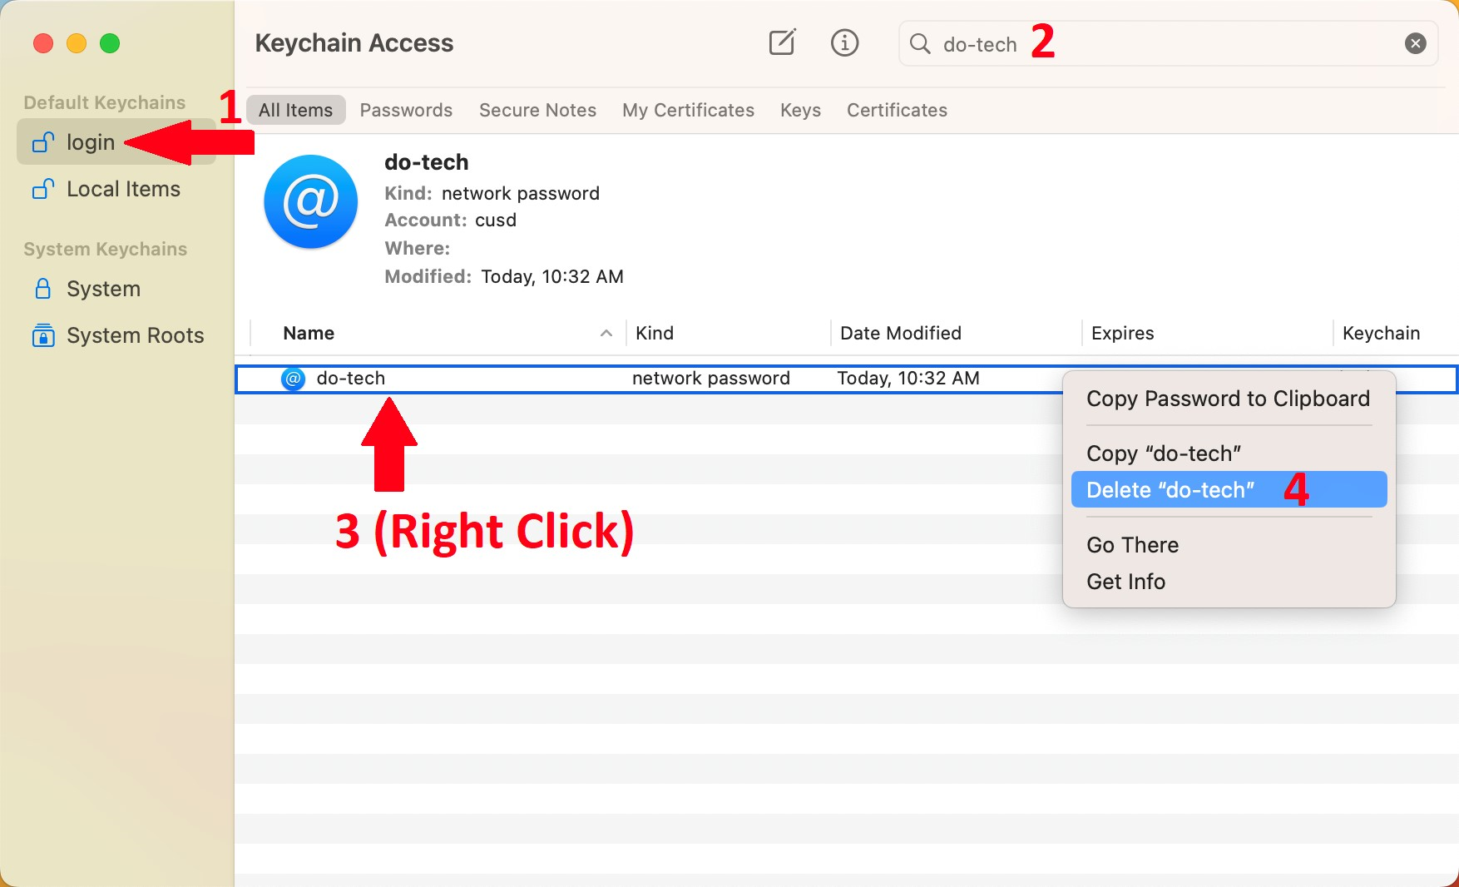1459x887 pixels.
Task: Toggle the Name column sort arrow
Action: 606,333
